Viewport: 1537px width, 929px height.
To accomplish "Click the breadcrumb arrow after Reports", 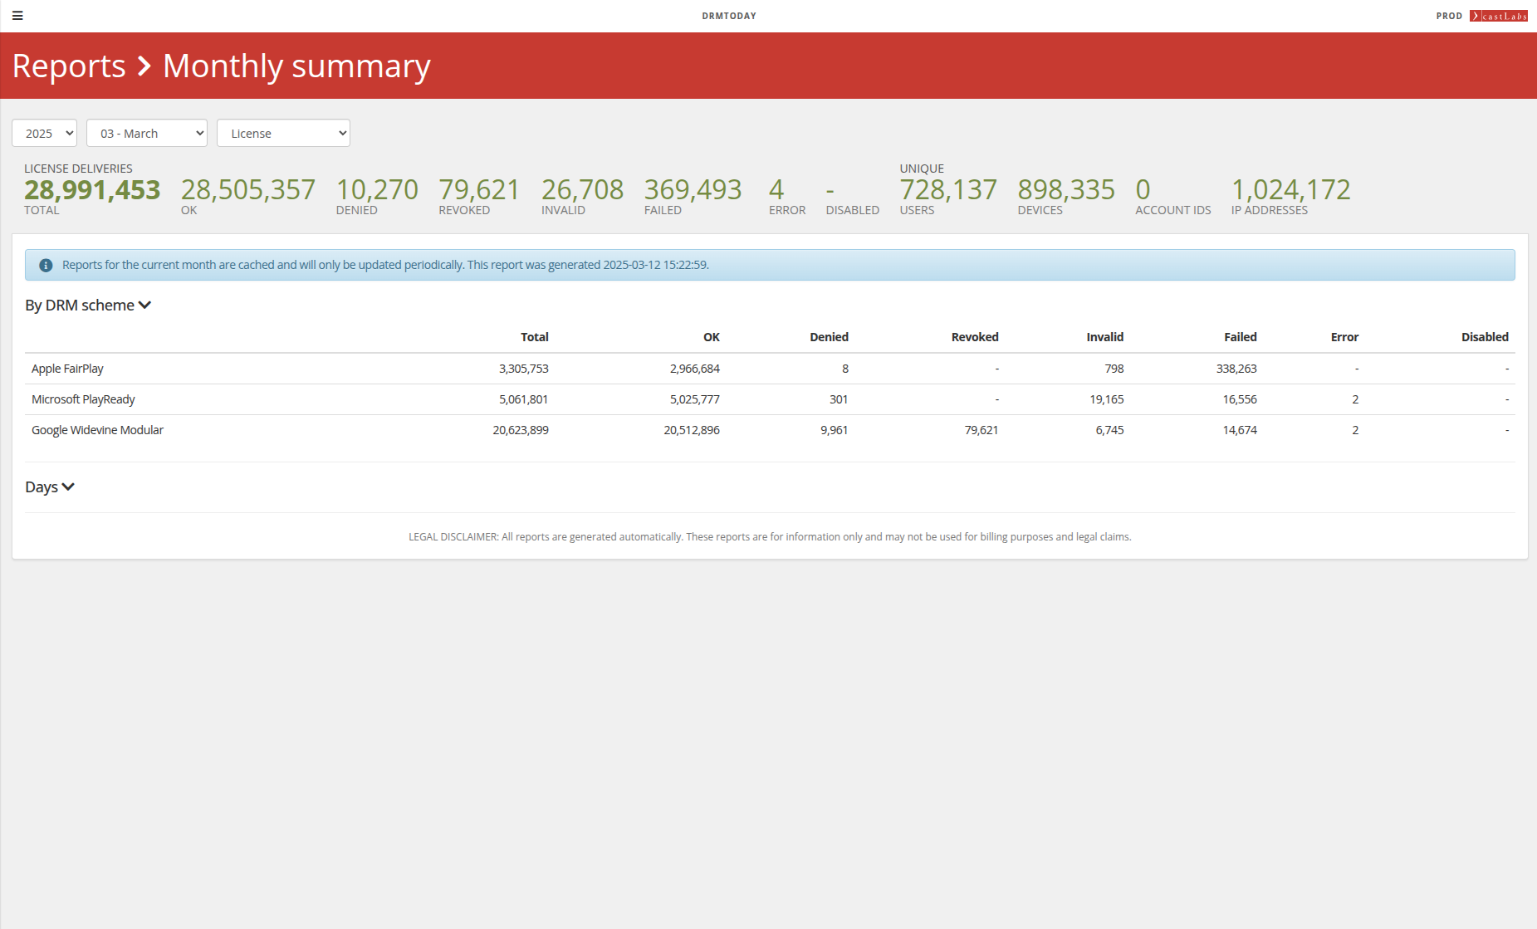I will (143, 65).
